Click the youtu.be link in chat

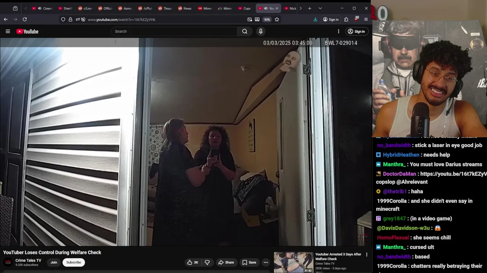[x=454, y=174]
